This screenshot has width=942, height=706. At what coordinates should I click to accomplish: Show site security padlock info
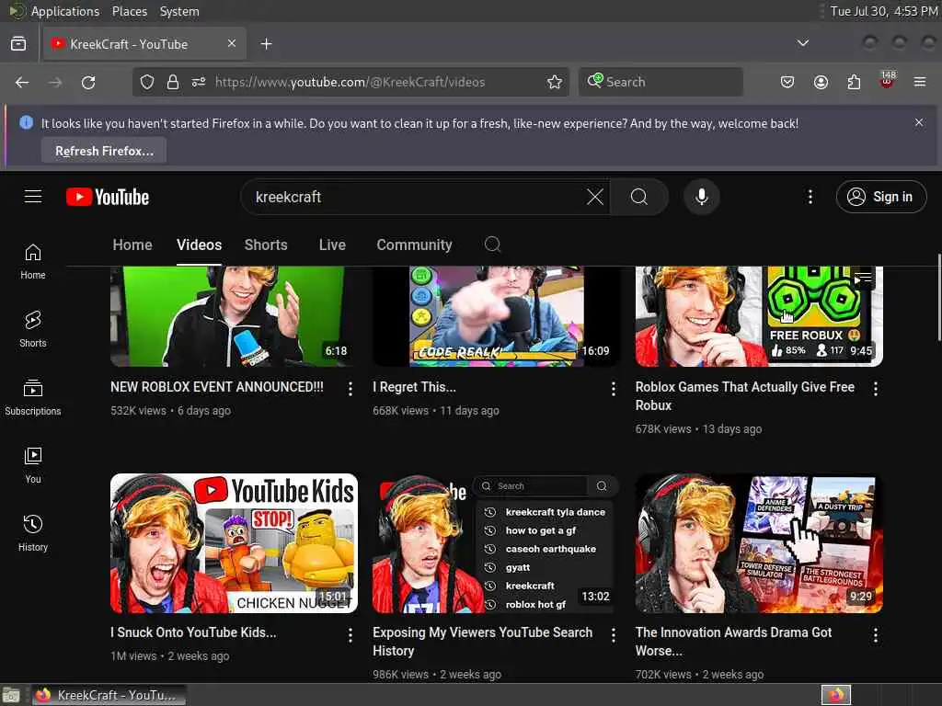coord(173,82)
